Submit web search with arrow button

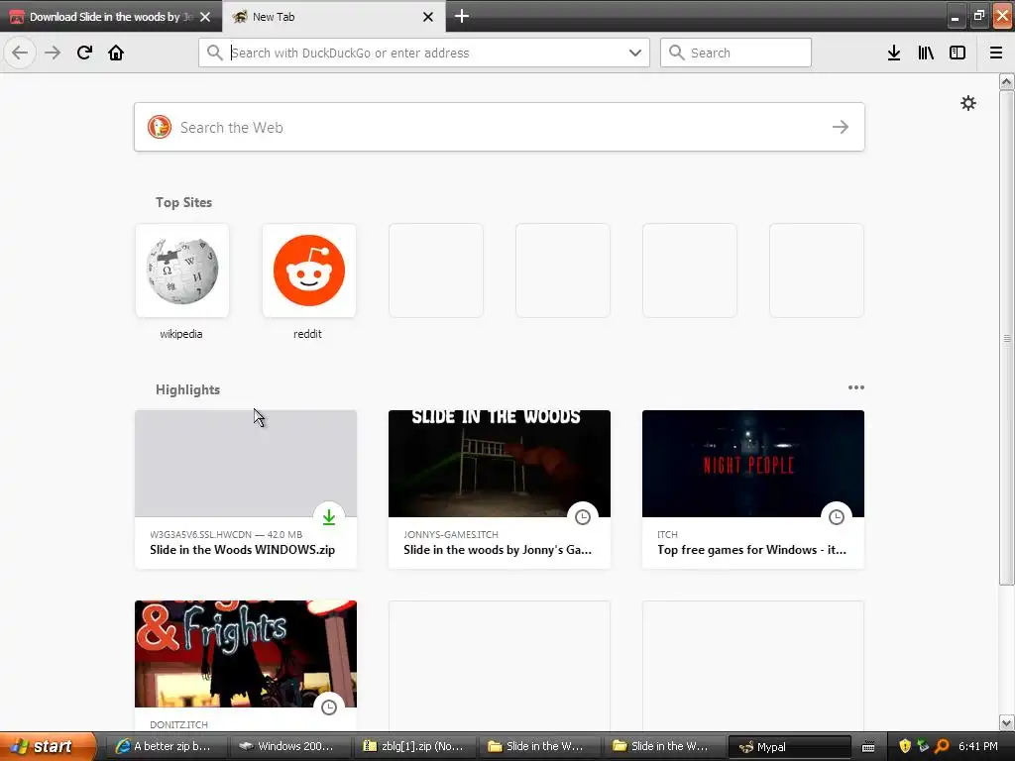click(x=841, y=127)
